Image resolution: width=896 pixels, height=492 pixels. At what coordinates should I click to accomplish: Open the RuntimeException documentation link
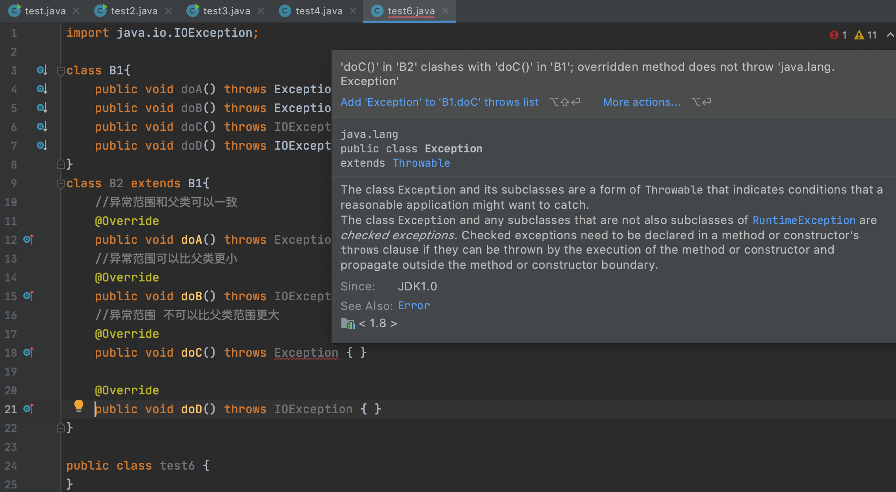click(804, 220)
